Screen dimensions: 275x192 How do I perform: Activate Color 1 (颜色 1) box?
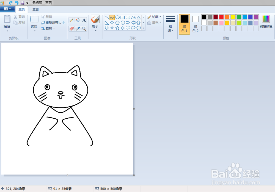[x=184, y=24]
